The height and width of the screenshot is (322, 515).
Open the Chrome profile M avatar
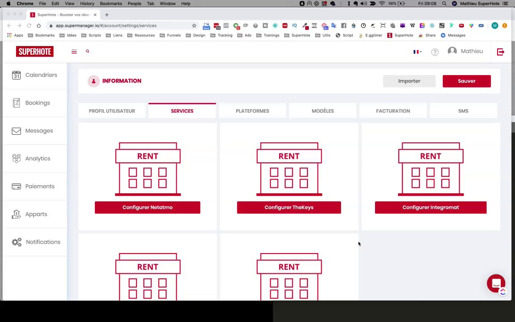pos(494,25)
